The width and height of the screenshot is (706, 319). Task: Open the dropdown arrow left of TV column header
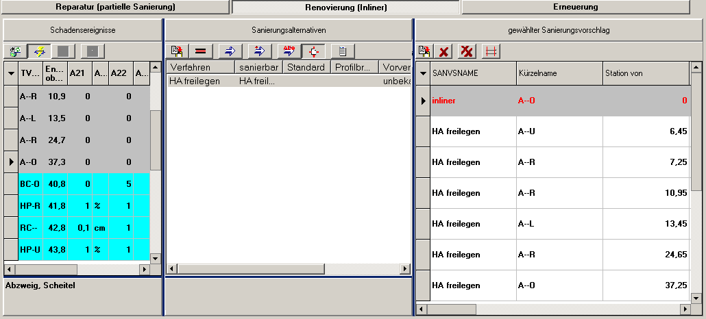[x=12, y=73]
